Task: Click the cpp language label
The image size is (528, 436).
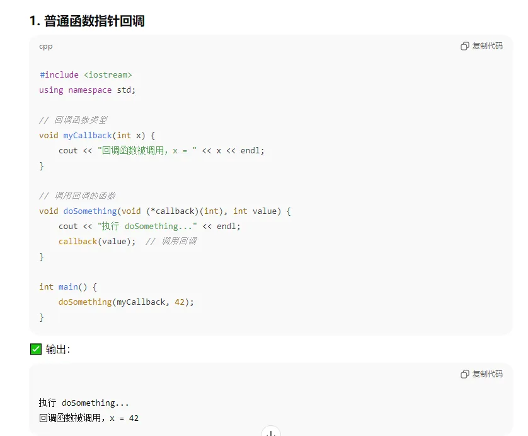Action: (x=46, y=46)
